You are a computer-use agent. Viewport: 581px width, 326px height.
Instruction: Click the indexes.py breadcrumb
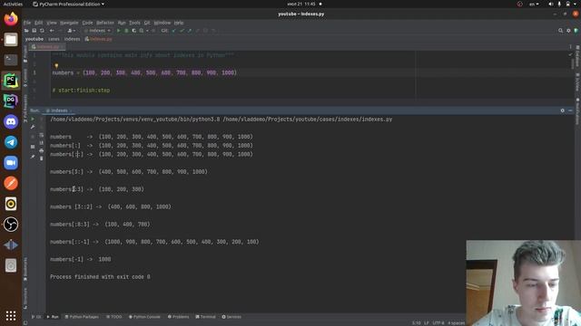(99, 39)
